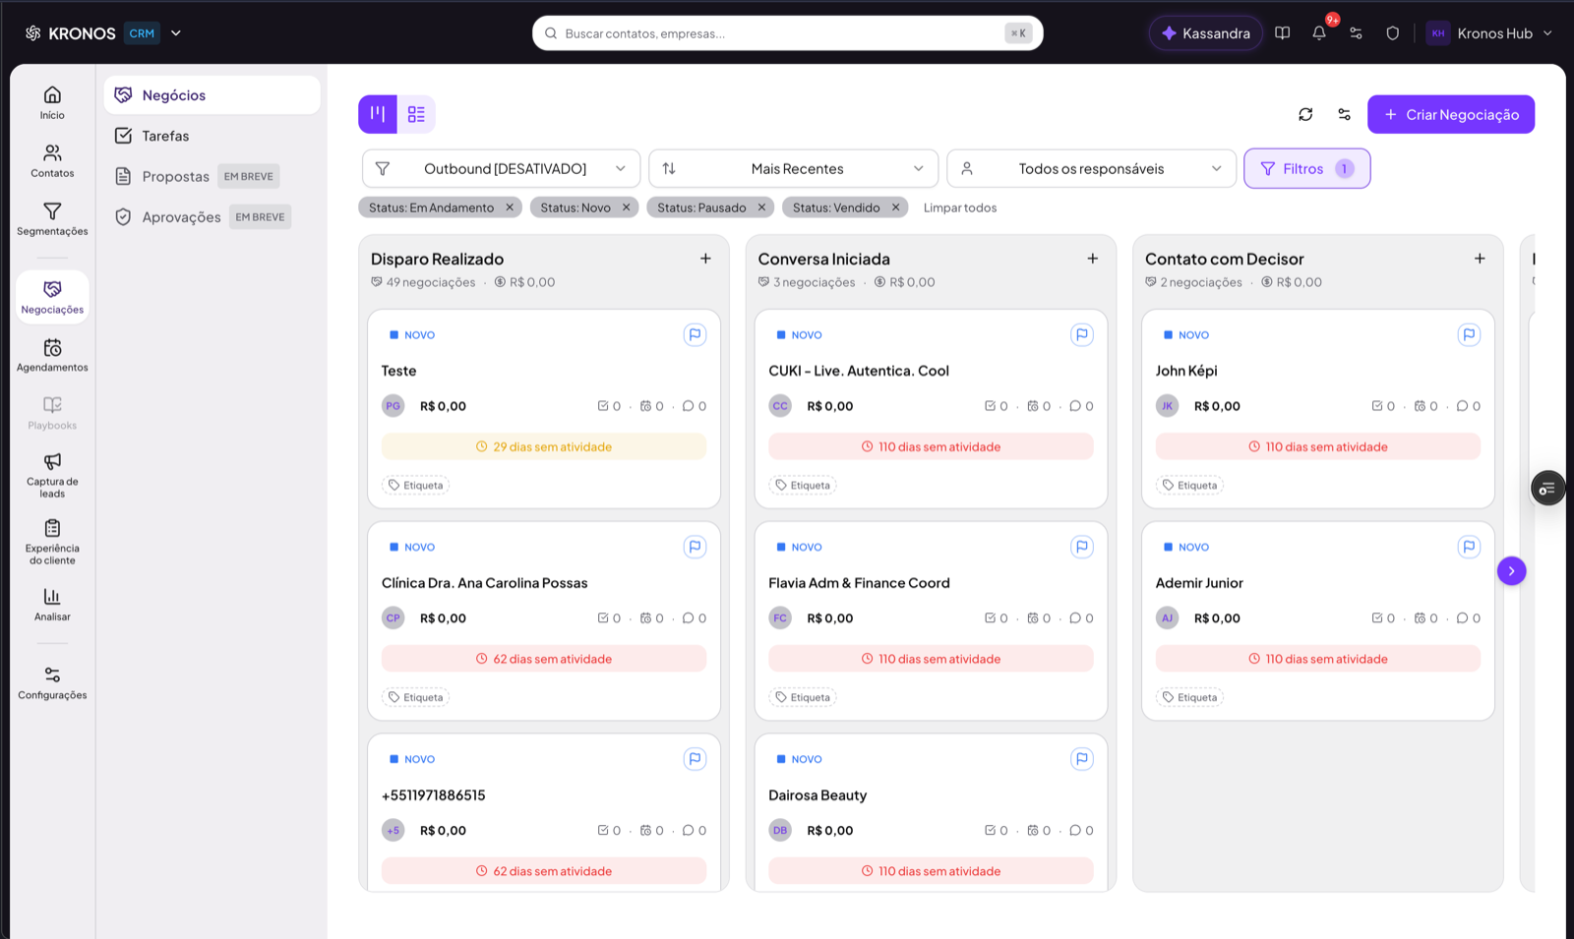The width and height of the screenshot is (1574, 939).
Task: Open Configurações in sidebar
Action: tap(52, 682)
